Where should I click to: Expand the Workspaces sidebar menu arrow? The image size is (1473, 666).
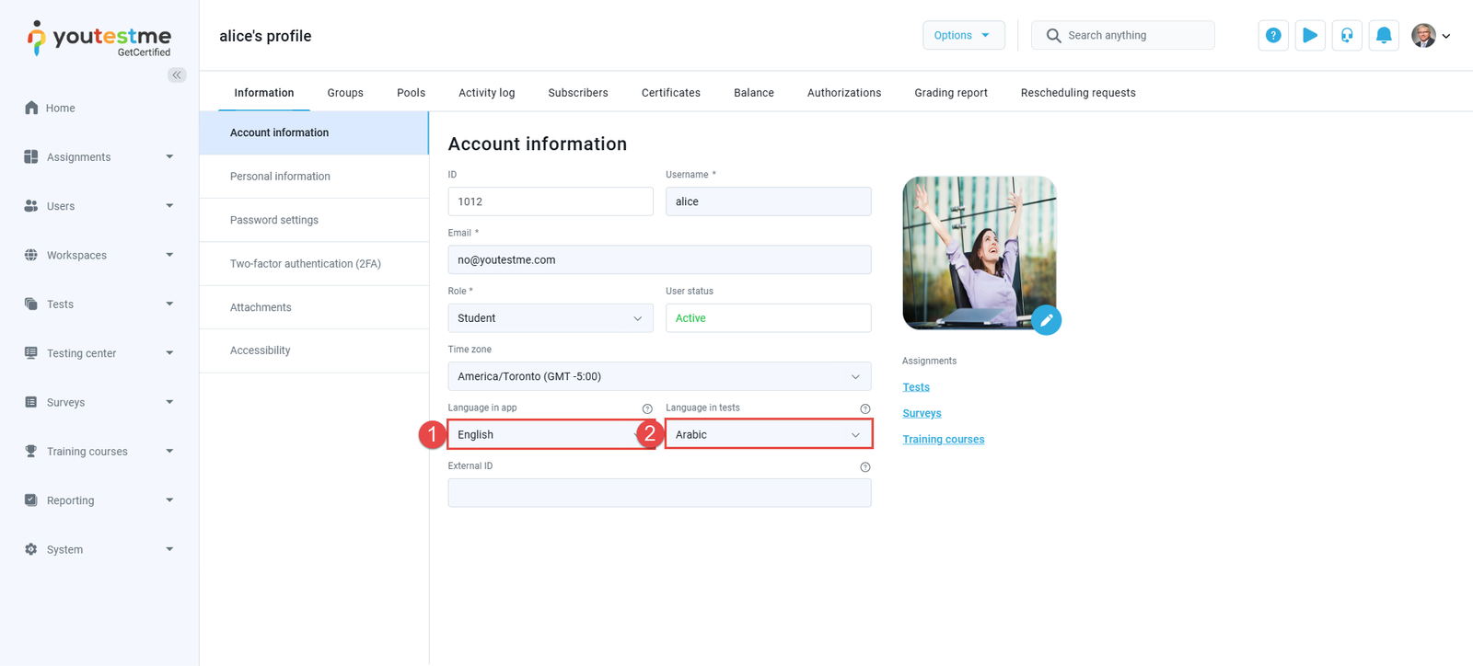click(169, 255)
